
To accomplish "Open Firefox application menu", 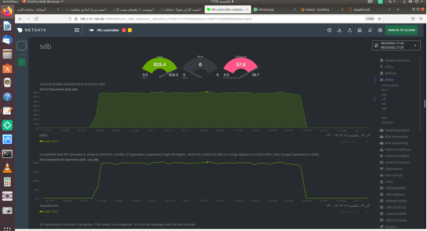I will click(421, 19).
